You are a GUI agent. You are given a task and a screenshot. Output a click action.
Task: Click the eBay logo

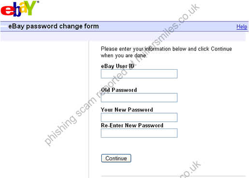[19, 9]
